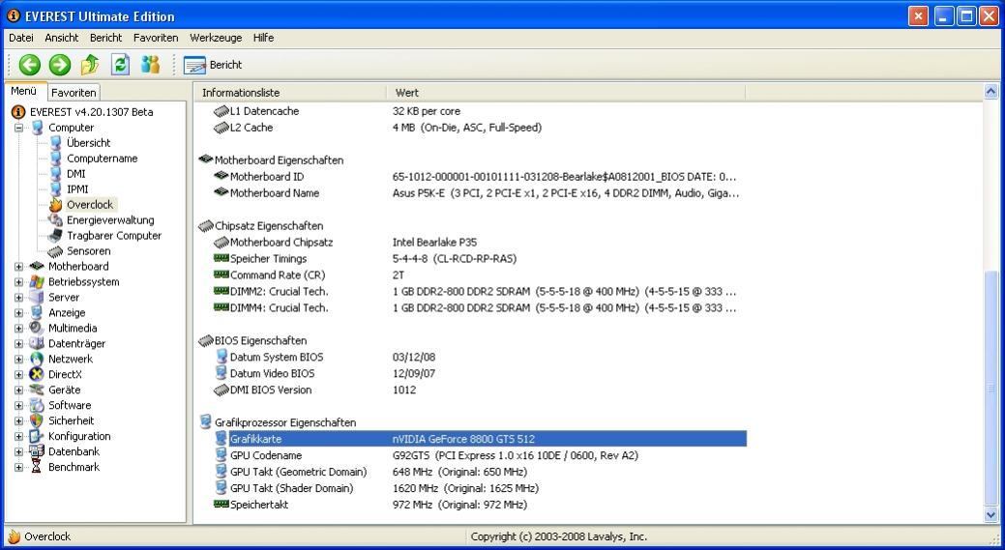Click the green Forward arrow toolbar icon
Viewport: 1005px width, 550px height.
click(x=60, y=65)
